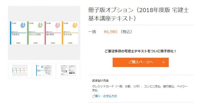The width and height of the screenshot is (203, 104).
Task: Click the yellow logo on 税その他 cover
Action: pyautogui.click(x=75, y=25)
